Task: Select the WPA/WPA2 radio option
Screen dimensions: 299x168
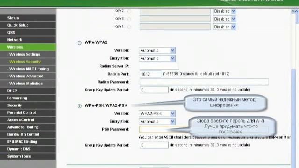Action: click(x=79, y=43)
